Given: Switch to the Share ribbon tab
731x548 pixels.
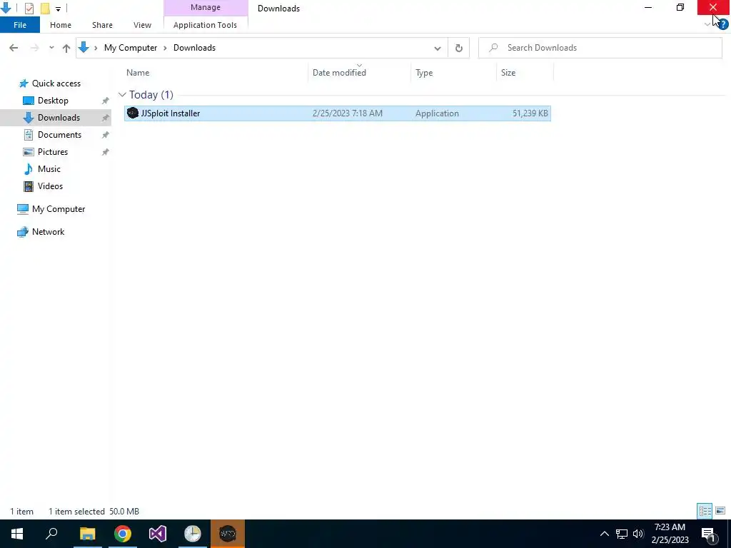Looking at the screenshot, I should (x=102, y=25).
